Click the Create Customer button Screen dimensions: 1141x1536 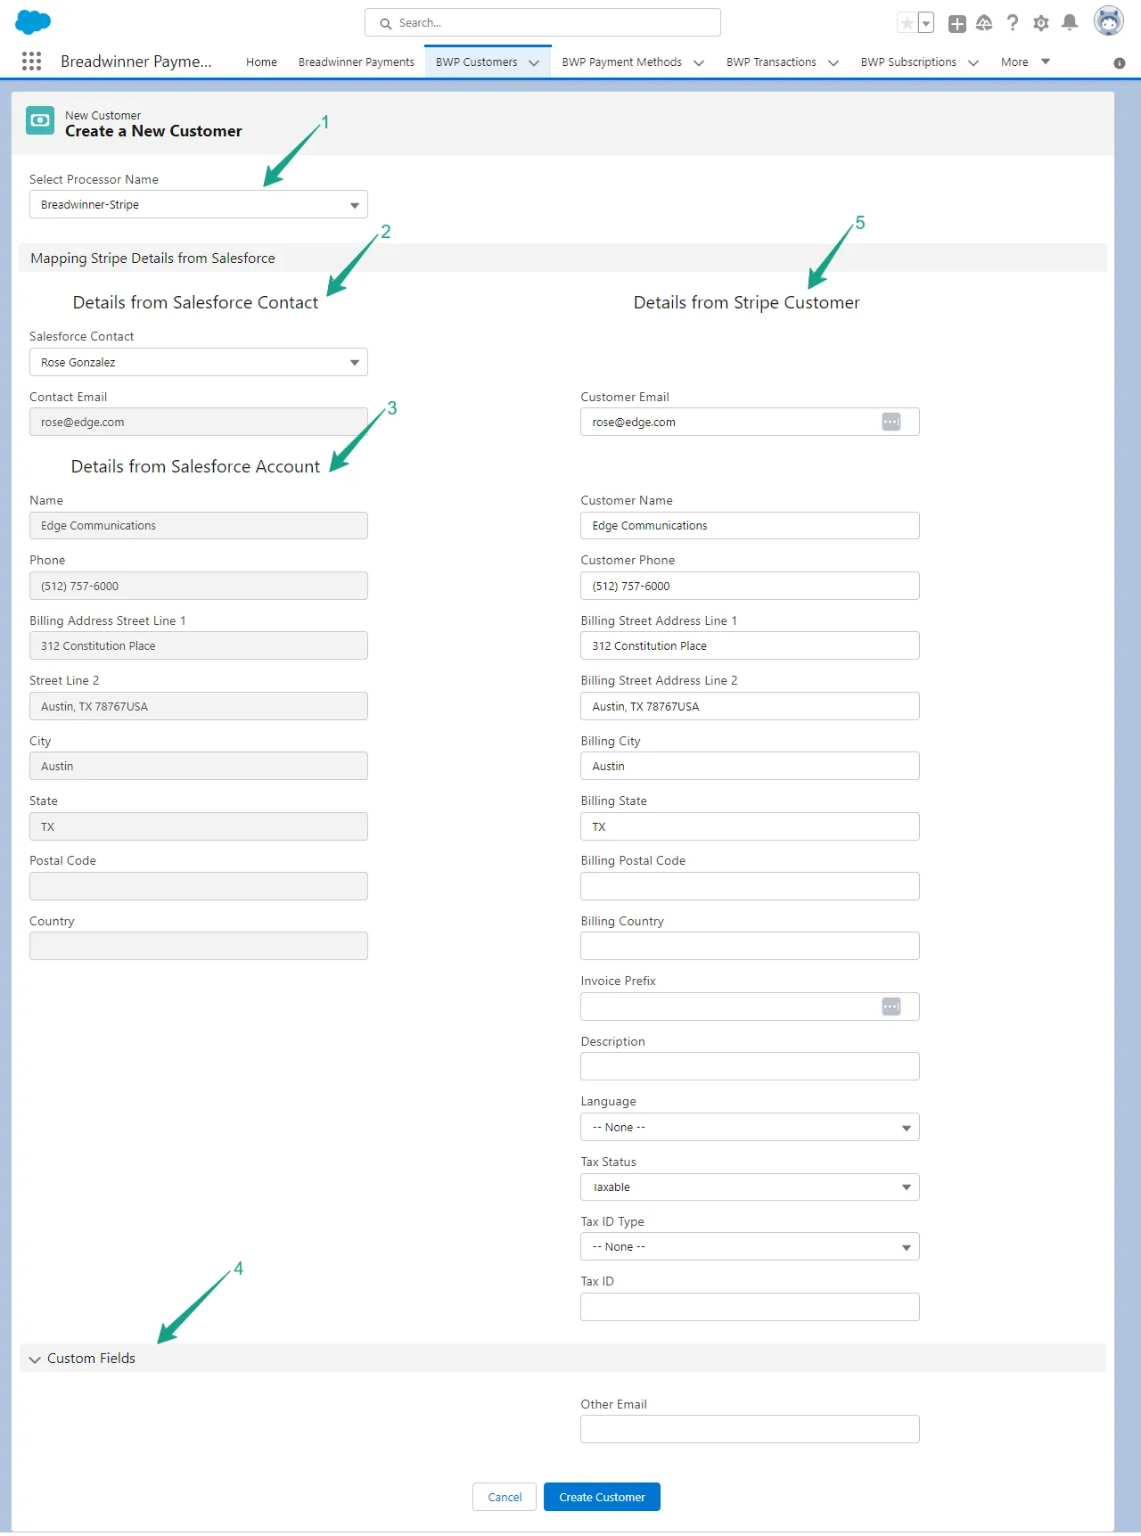click(x=602, y=1497)
